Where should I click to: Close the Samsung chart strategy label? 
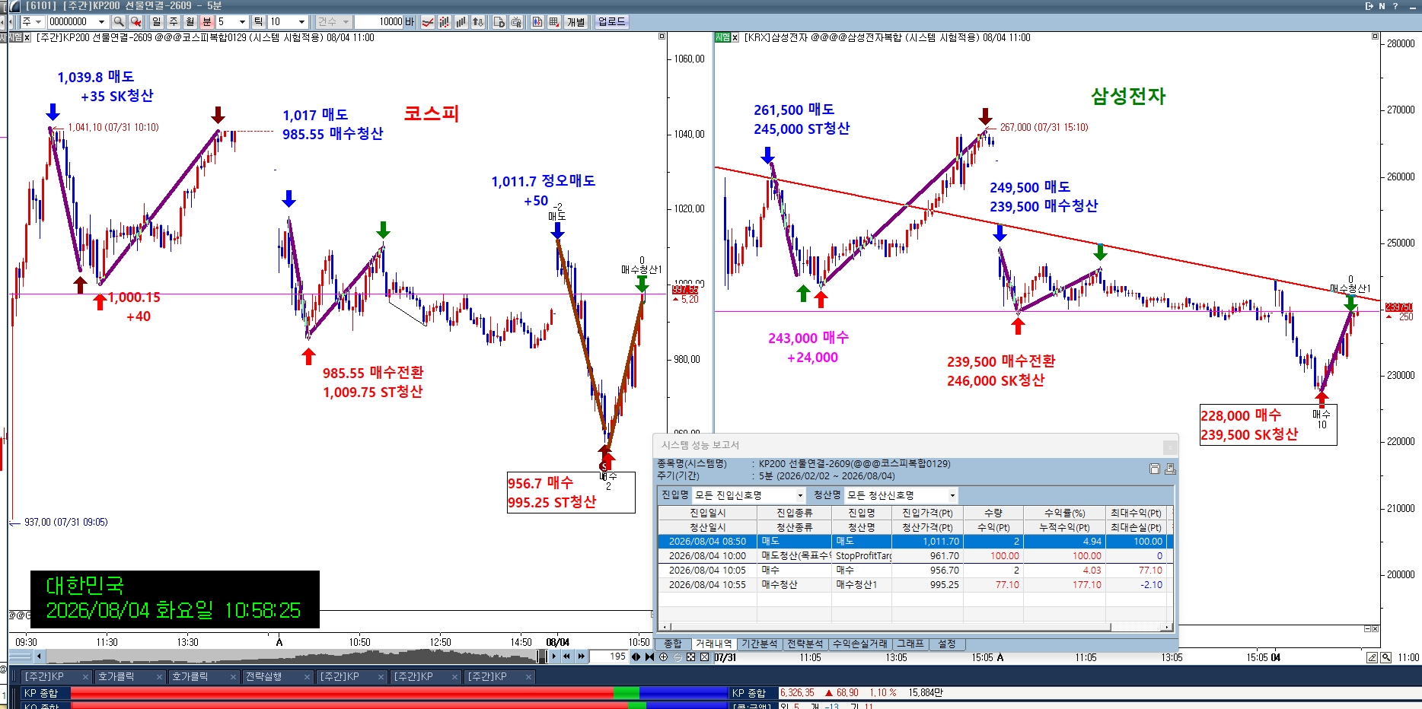[x=735, y=37]
